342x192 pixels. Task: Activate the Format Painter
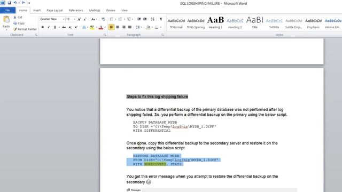point(25,29)
